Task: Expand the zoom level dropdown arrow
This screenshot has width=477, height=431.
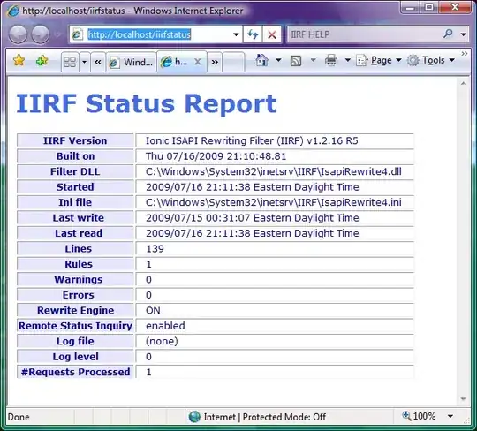Action: (450, 416)
